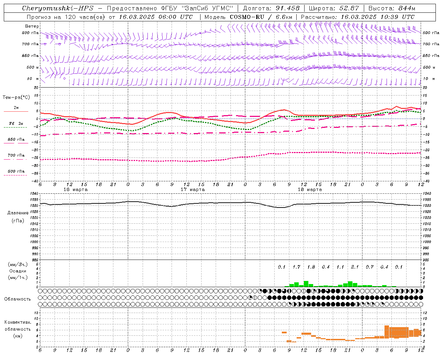The height and width of the screenshot is (353, 441).
Task: Click the green dashed Td 2м legend line
Action: (15, 127)
